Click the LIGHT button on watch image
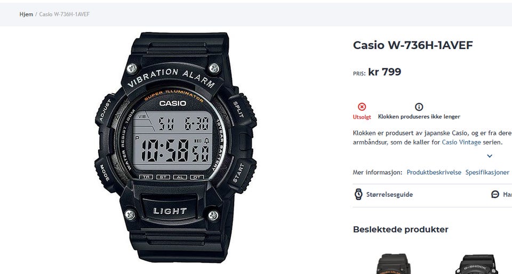This screenshot has width=512, height=274. click(x=170, y=211)
